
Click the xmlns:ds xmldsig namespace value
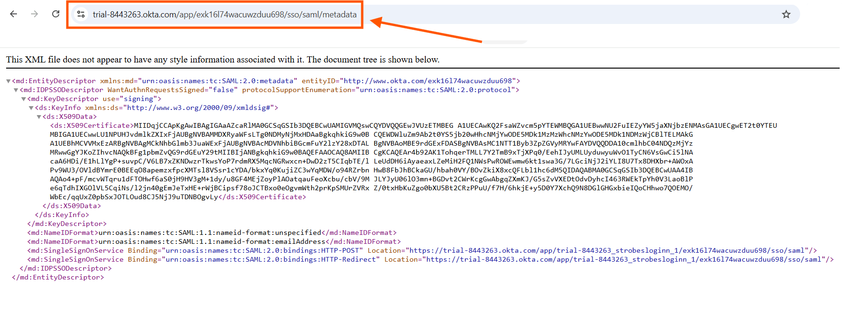[199, 108]
